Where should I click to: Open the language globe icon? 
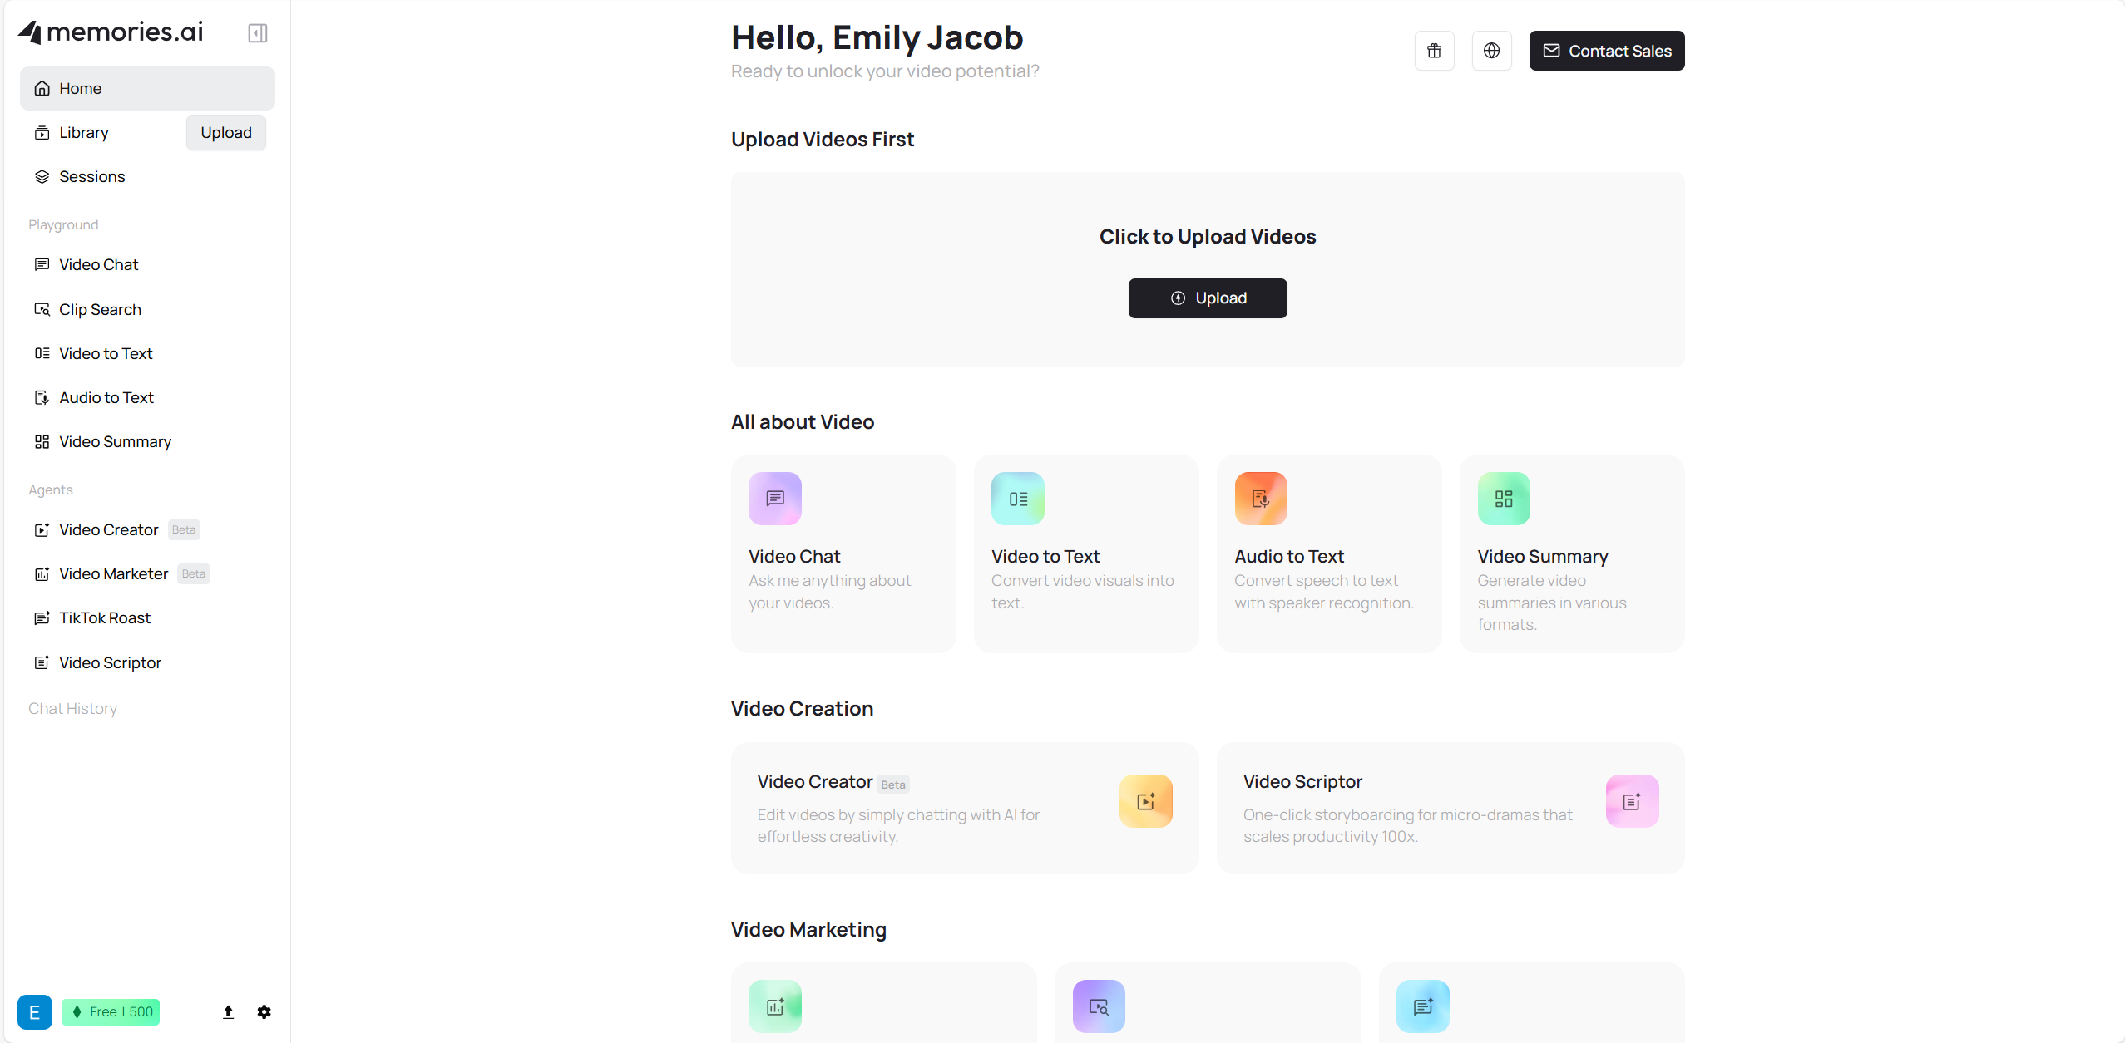1491,51
